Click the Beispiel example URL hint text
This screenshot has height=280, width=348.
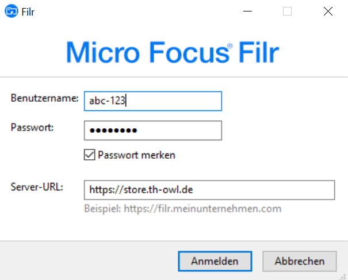[x=182, y=208]
